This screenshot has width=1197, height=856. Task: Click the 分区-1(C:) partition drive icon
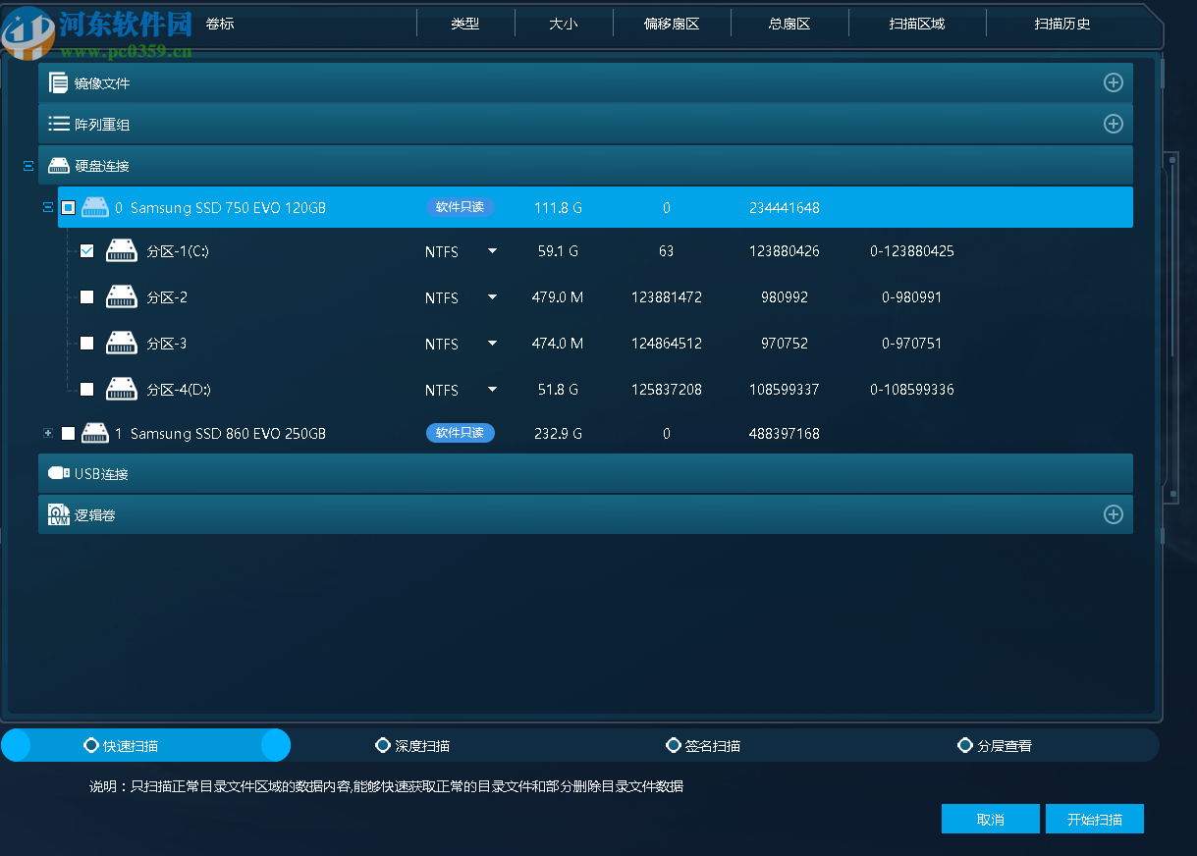(x=122, y=251)
